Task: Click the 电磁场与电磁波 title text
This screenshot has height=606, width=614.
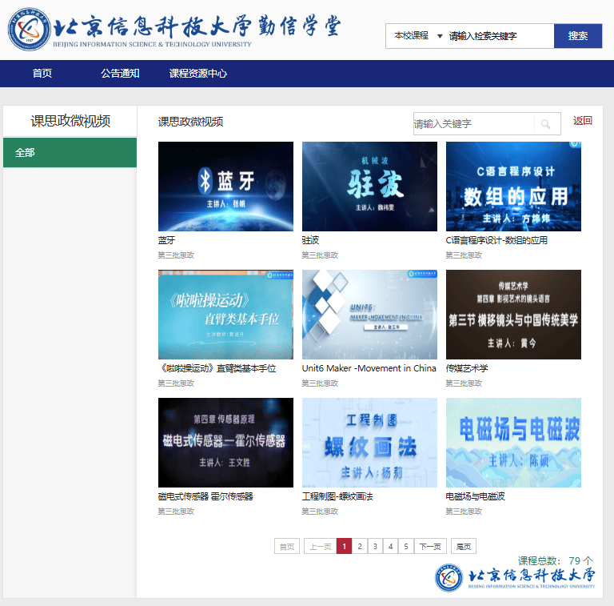Action: click(476, 496)
